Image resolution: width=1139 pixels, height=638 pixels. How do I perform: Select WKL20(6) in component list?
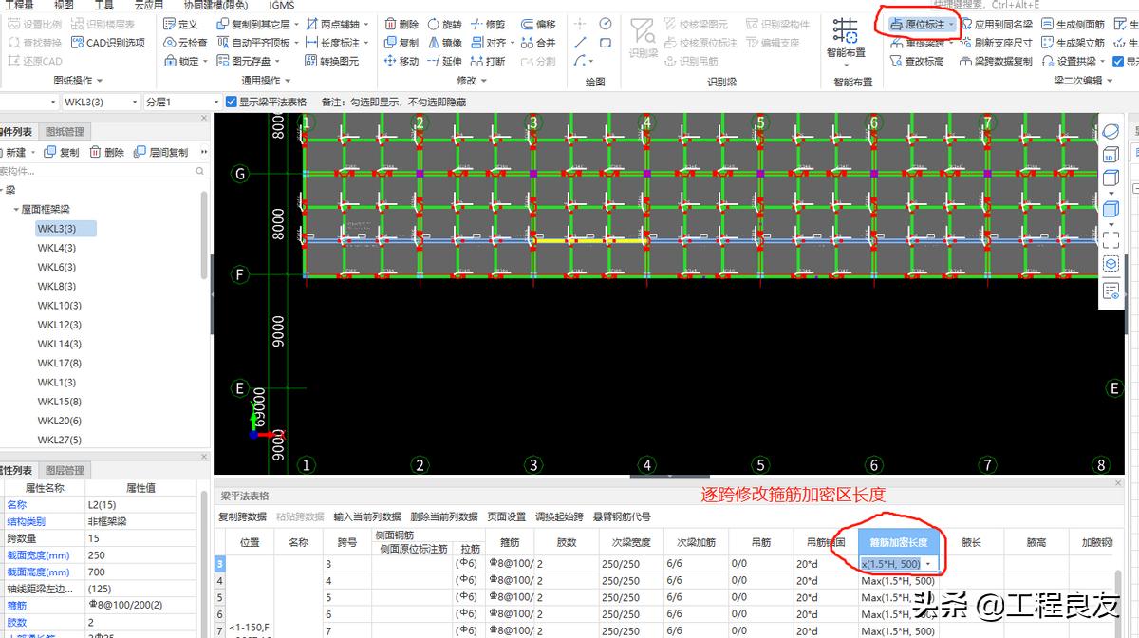pyautogui.click(x=60, y=421)
